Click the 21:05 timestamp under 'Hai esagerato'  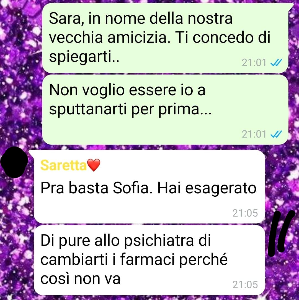pyautogui.click(x=245, y=213)
